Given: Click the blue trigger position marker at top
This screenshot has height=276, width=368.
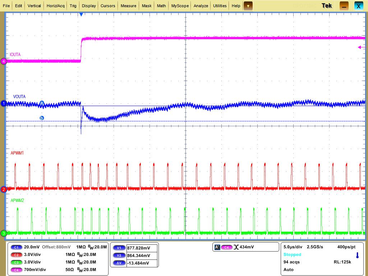Looking at the screenshot, I should point(80,14).
